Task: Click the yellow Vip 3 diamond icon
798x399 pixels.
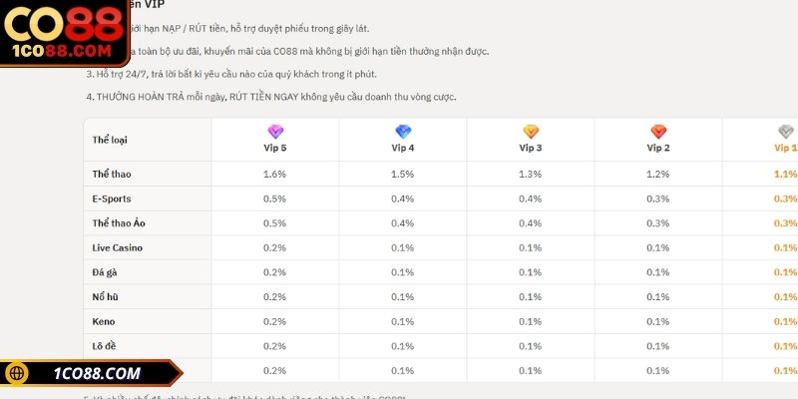Action: pos(531,132)
